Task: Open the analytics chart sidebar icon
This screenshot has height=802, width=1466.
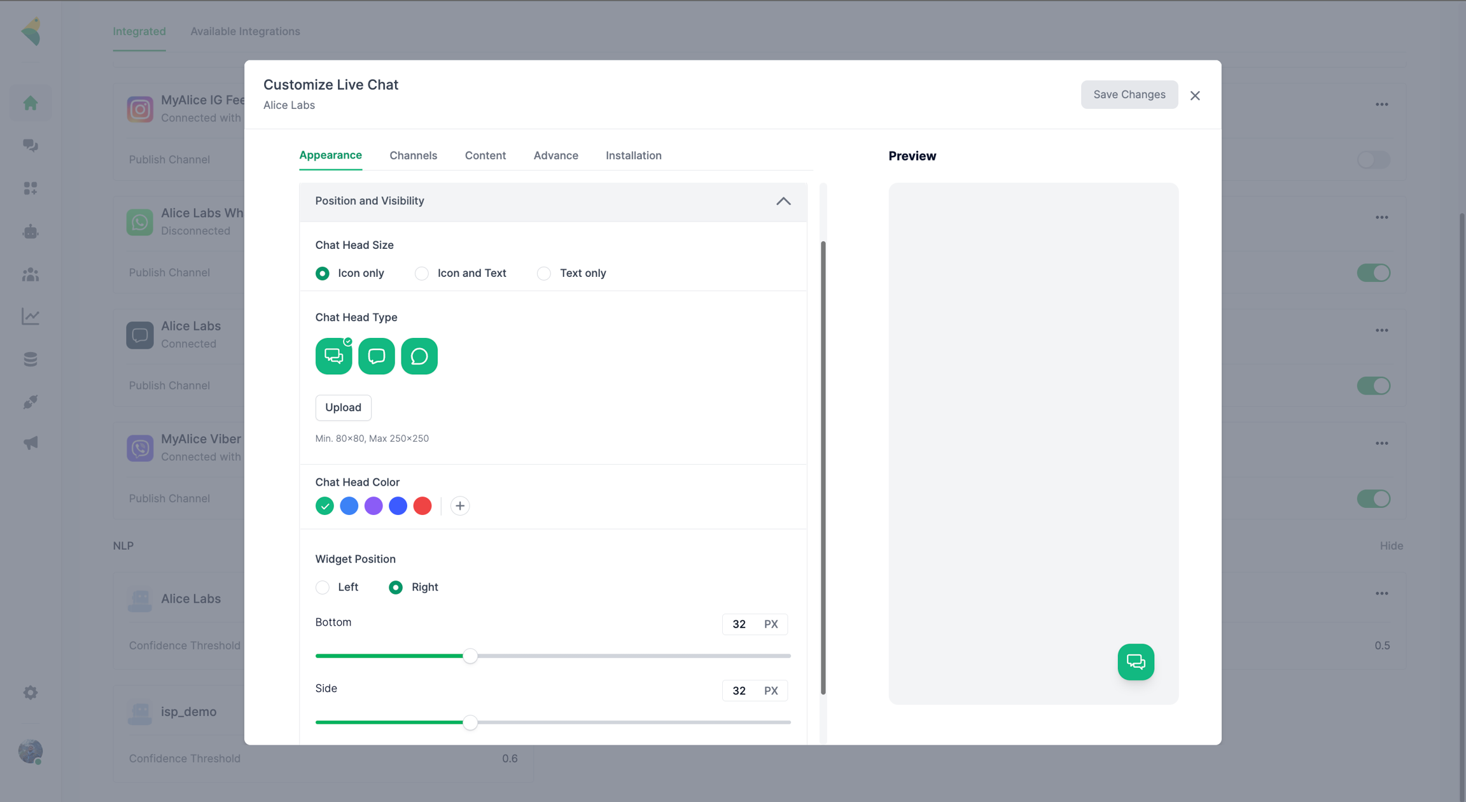Action: tap(31, 316)
